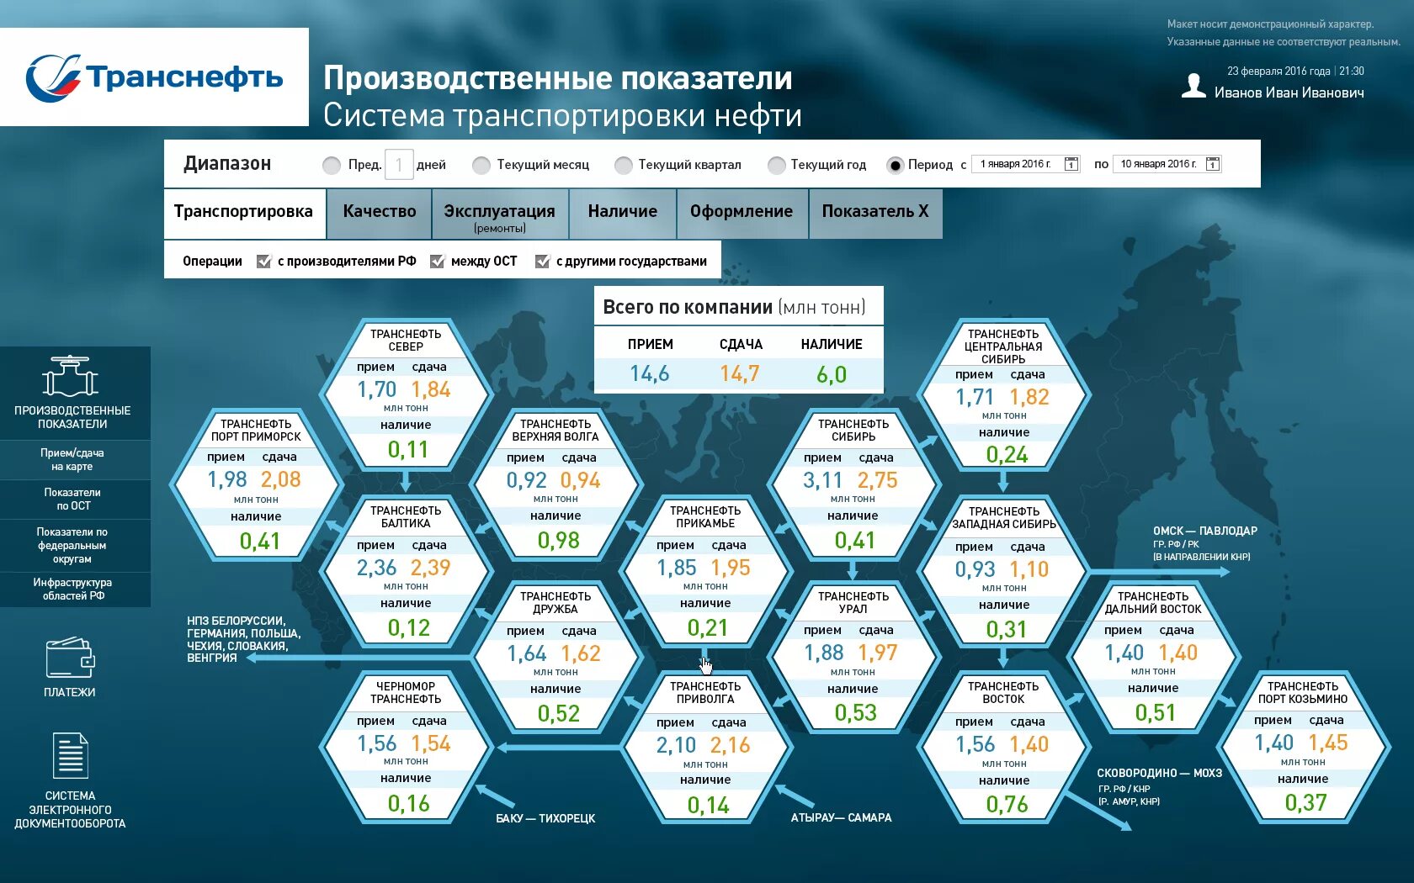Switch to the Качество tab
This screenshot has height=883, width=1414.
(x=379, y=212)
